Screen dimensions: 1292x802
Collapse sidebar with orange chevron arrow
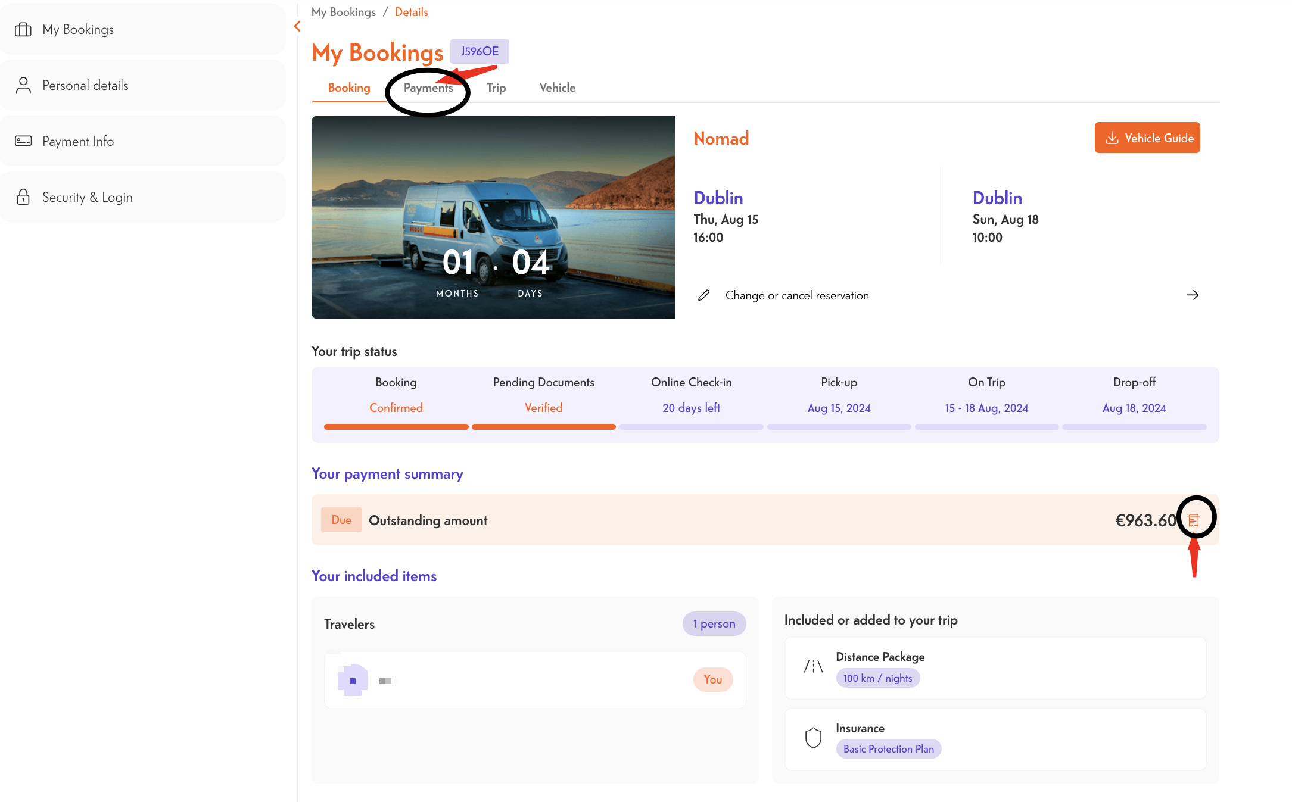[297, 26]
